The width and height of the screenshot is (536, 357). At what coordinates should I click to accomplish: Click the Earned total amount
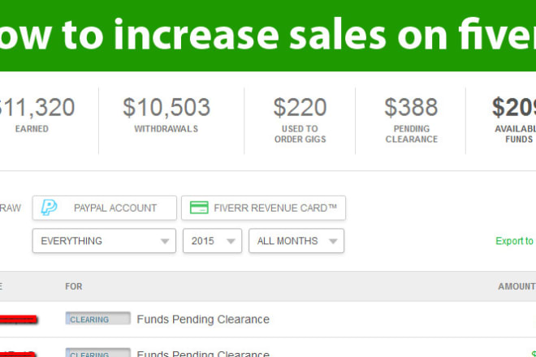(37, 107)
